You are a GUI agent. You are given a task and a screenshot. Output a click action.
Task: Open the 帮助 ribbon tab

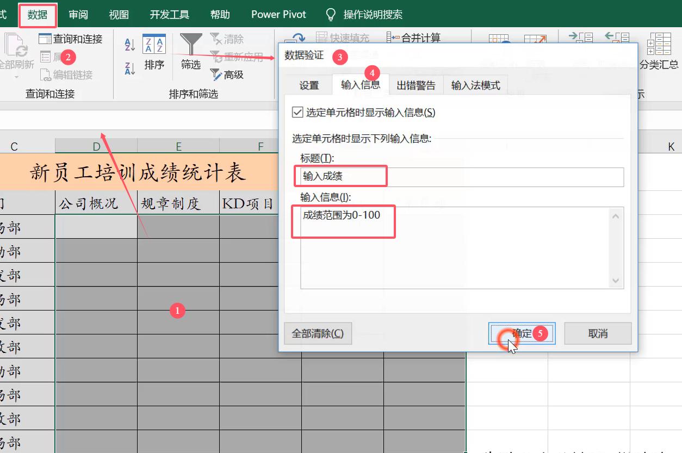tap(220, 15)
